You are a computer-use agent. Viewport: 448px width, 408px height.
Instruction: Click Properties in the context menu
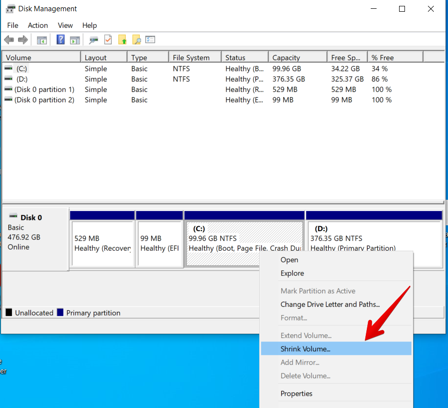(296, 393)
